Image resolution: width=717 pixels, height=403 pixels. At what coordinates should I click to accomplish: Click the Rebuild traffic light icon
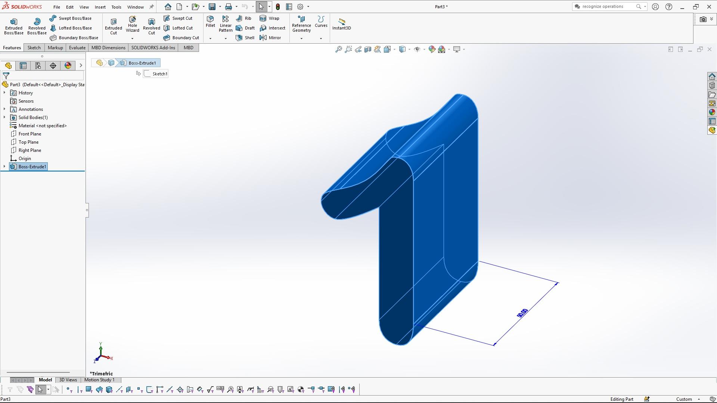tap(278, 7)
